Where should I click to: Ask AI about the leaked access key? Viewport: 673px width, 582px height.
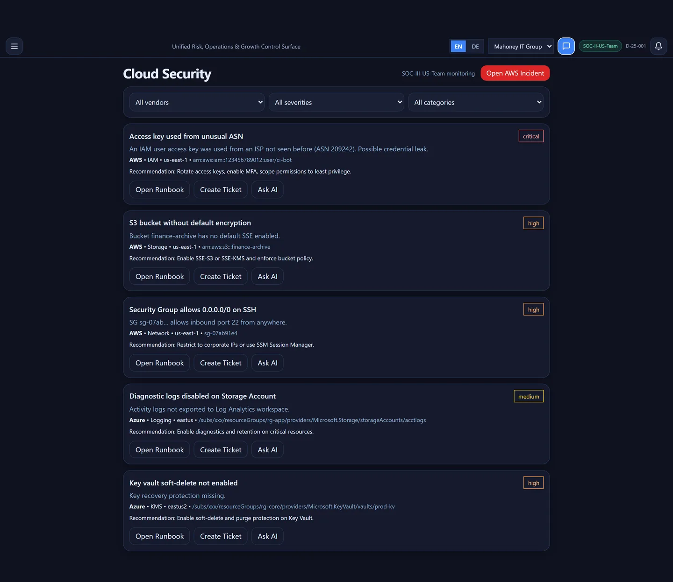click(x=267, y=189)
